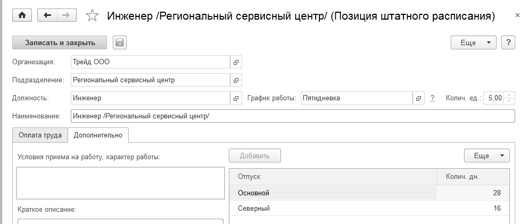Save with the floppy disk icon
529x224 pixels.
[x=119, y=42]
